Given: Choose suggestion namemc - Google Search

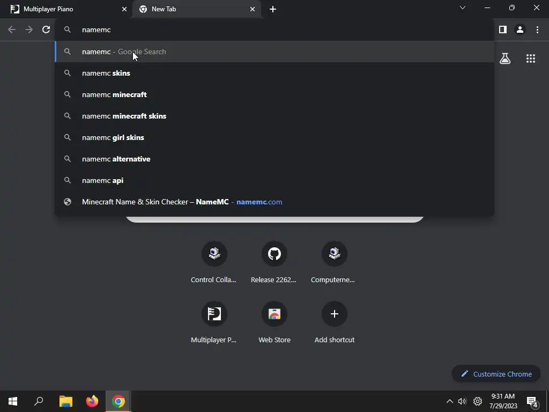Looking at the screenshot, I should coord(274,52).
